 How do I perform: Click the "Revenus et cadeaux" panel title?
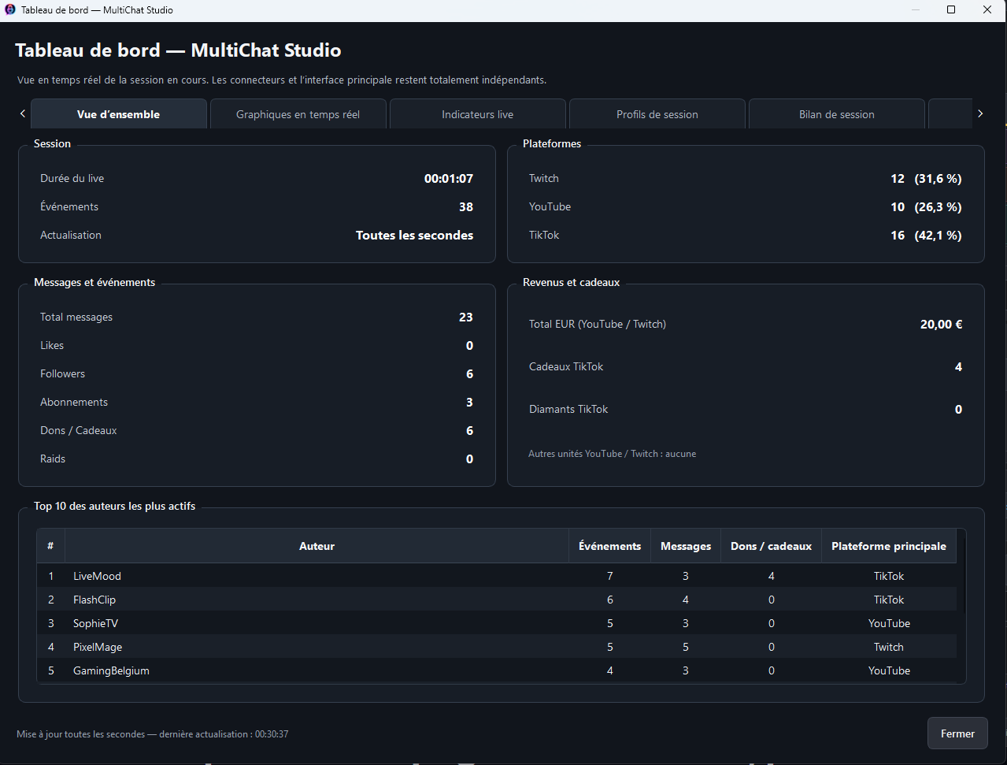[572, 283]
